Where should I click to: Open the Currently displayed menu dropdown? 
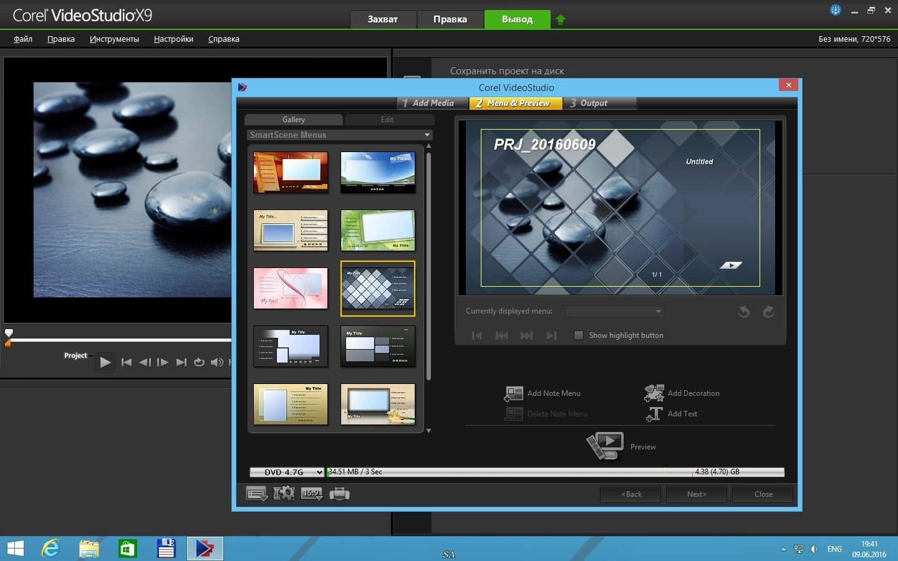pyautogui.click(x=614, y=311)
